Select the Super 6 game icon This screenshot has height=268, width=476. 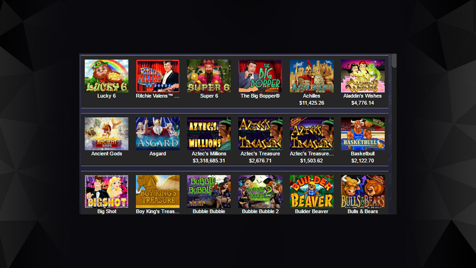209,76
